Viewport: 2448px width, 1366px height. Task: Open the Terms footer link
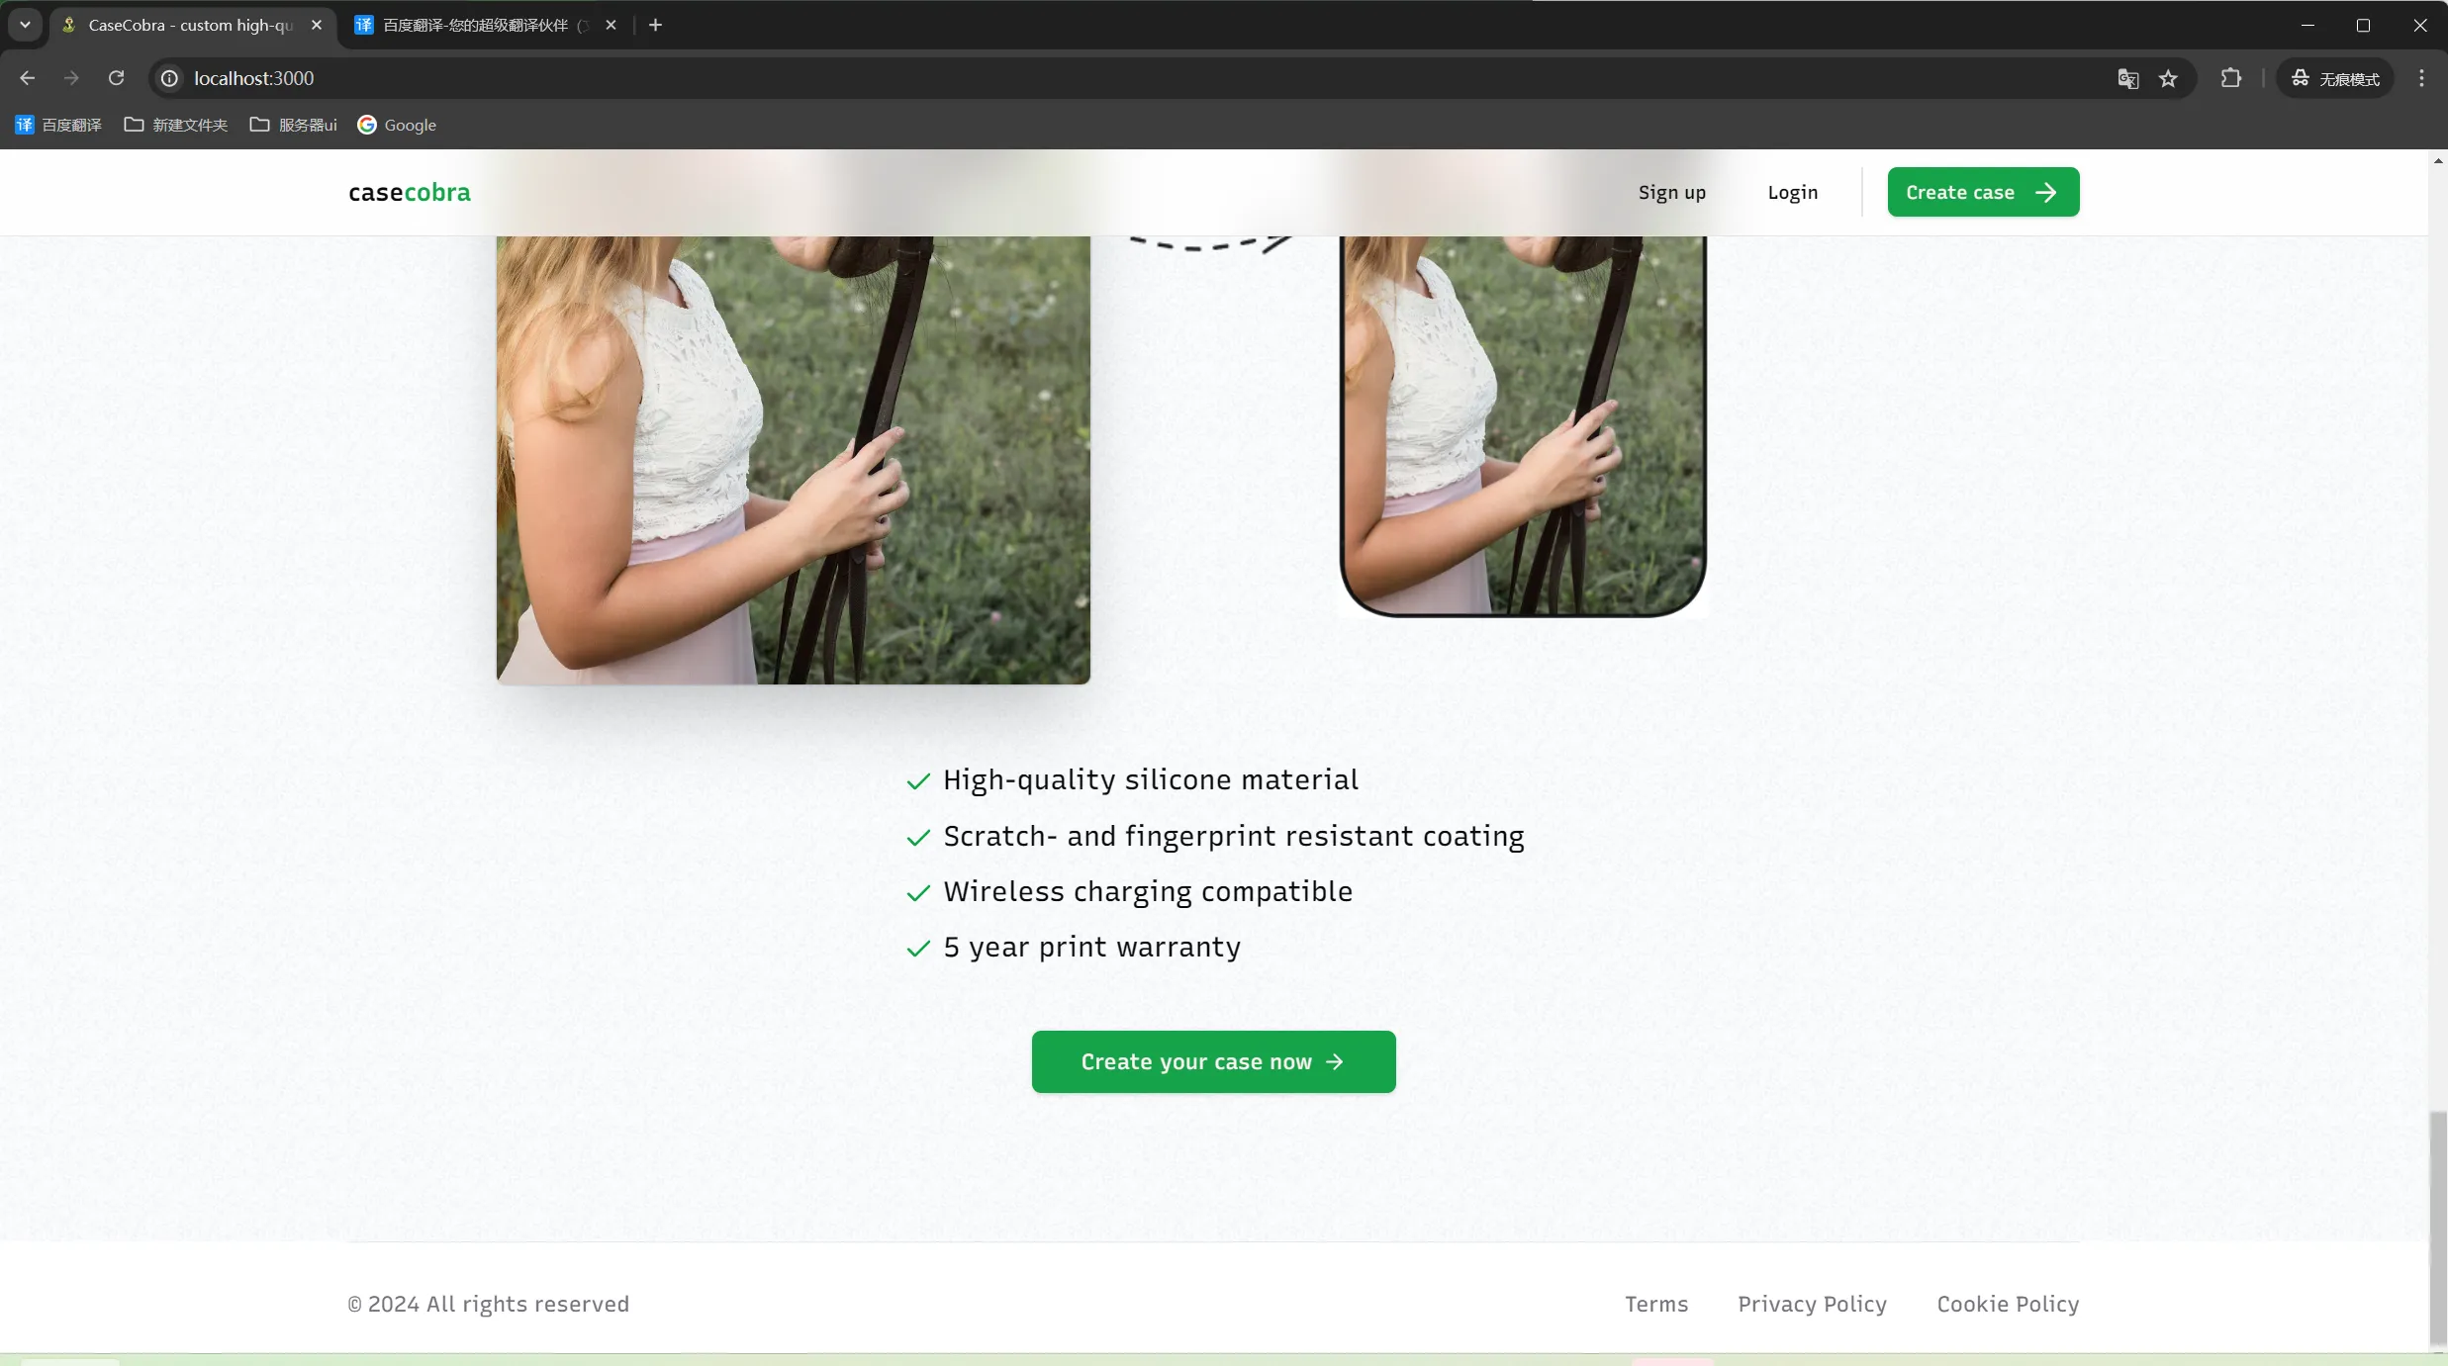[1656, 1304]
